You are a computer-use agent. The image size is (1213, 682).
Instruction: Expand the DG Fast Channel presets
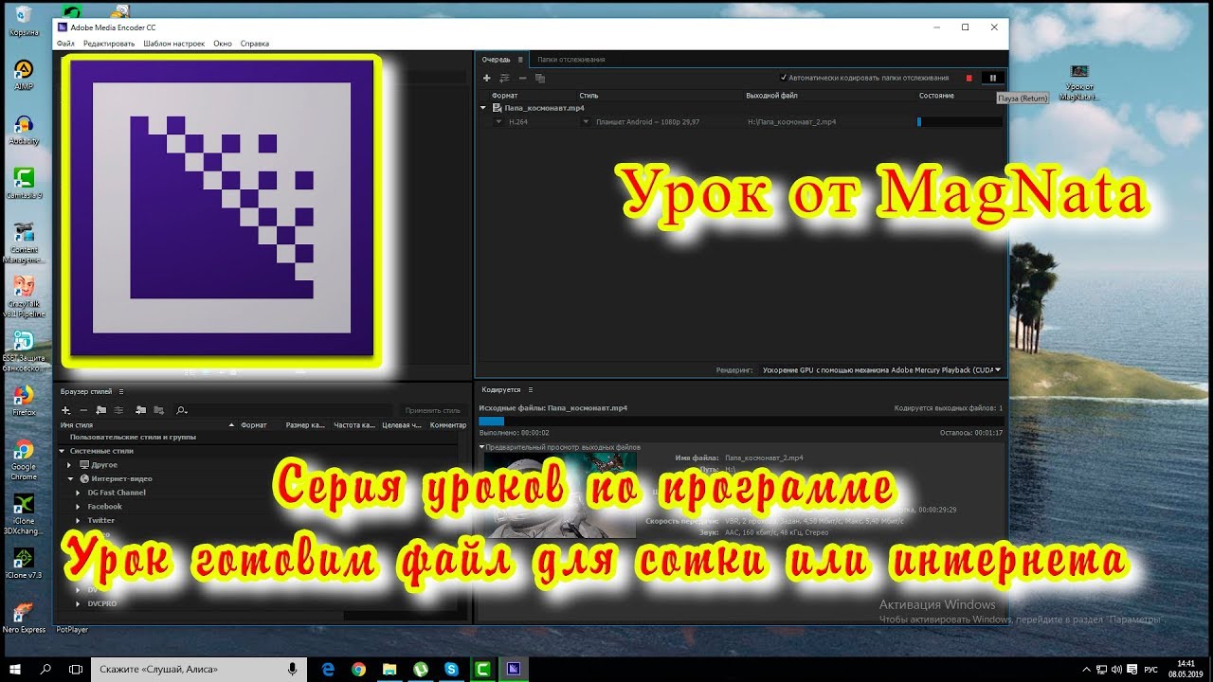pyautogui.click(x=78, y=493)
